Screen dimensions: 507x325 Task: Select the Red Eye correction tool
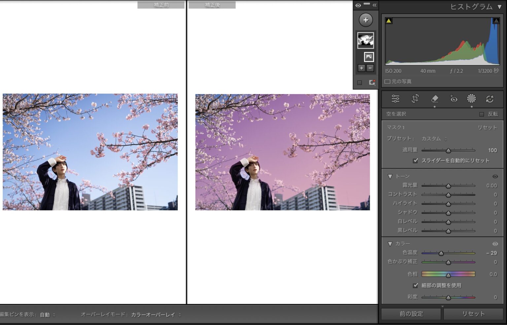(454, 99)
